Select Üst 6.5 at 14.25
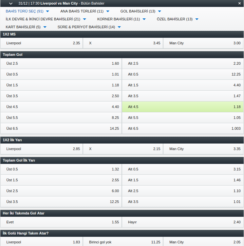This screenshot has height=246, width=244. (61, 128)
